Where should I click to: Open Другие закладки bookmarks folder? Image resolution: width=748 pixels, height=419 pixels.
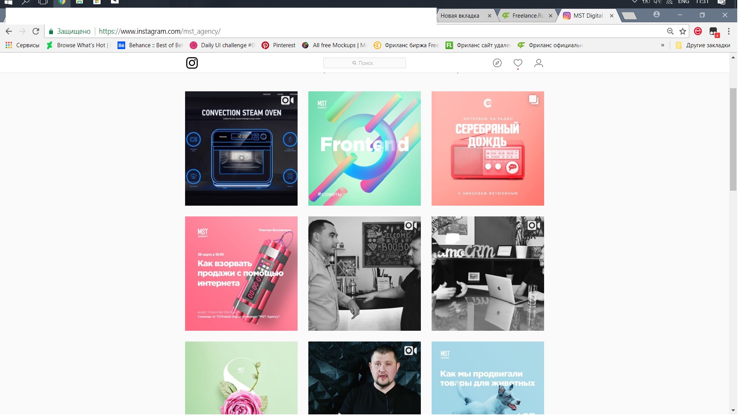[x=703, y=45]
